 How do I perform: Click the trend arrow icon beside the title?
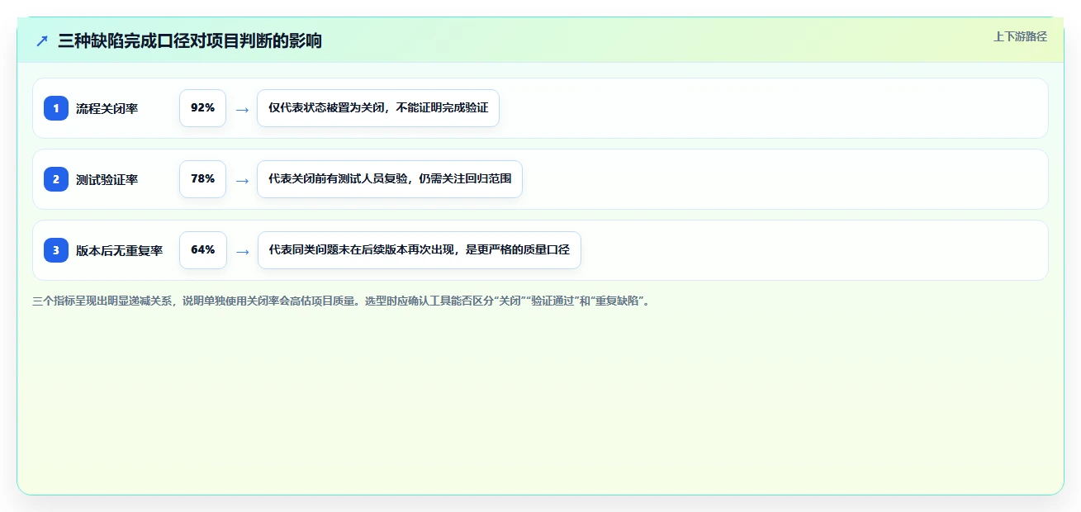[42, 40]
